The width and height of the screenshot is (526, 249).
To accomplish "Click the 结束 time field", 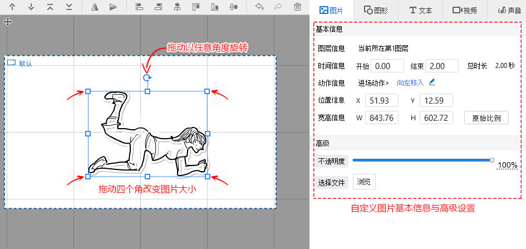I will click(442, 66).
